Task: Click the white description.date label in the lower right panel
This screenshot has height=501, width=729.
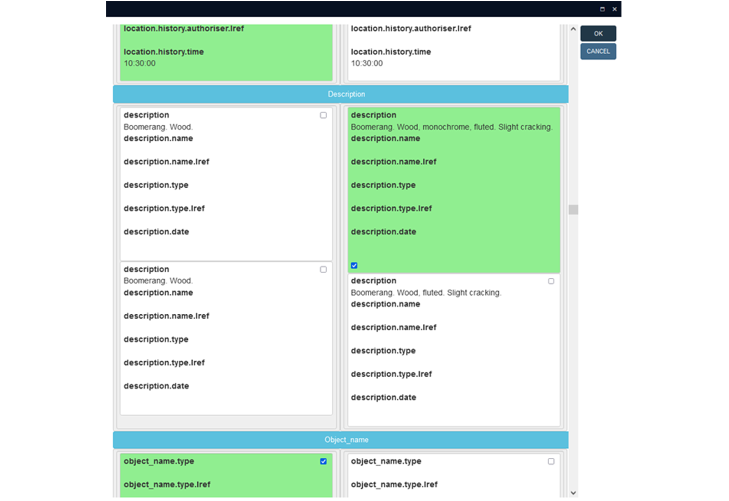Action: click(383, 398)
